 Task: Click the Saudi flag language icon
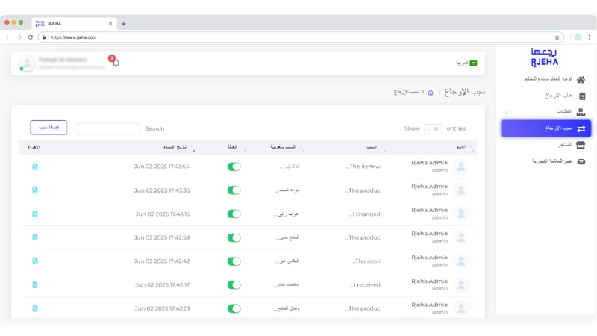click(473, 63)
